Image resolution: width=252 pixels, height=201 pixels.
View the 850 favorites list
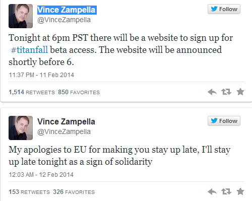coord(79,92)
